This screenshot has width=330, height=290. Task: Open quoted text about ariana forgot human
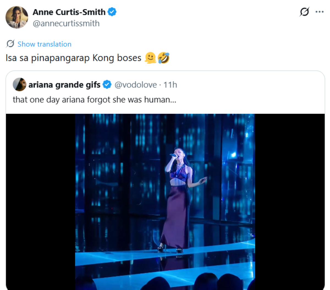coord(94,100)
